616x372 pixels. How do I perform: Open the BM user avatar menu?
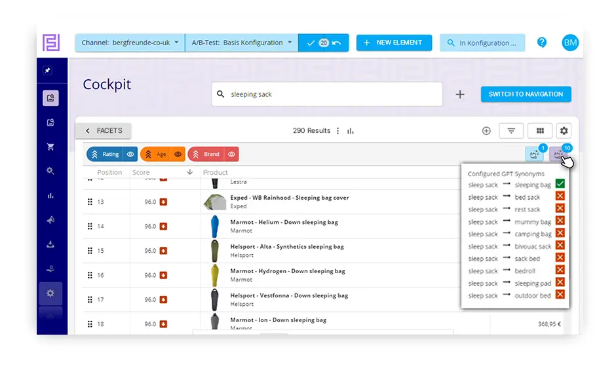(570, 43)
